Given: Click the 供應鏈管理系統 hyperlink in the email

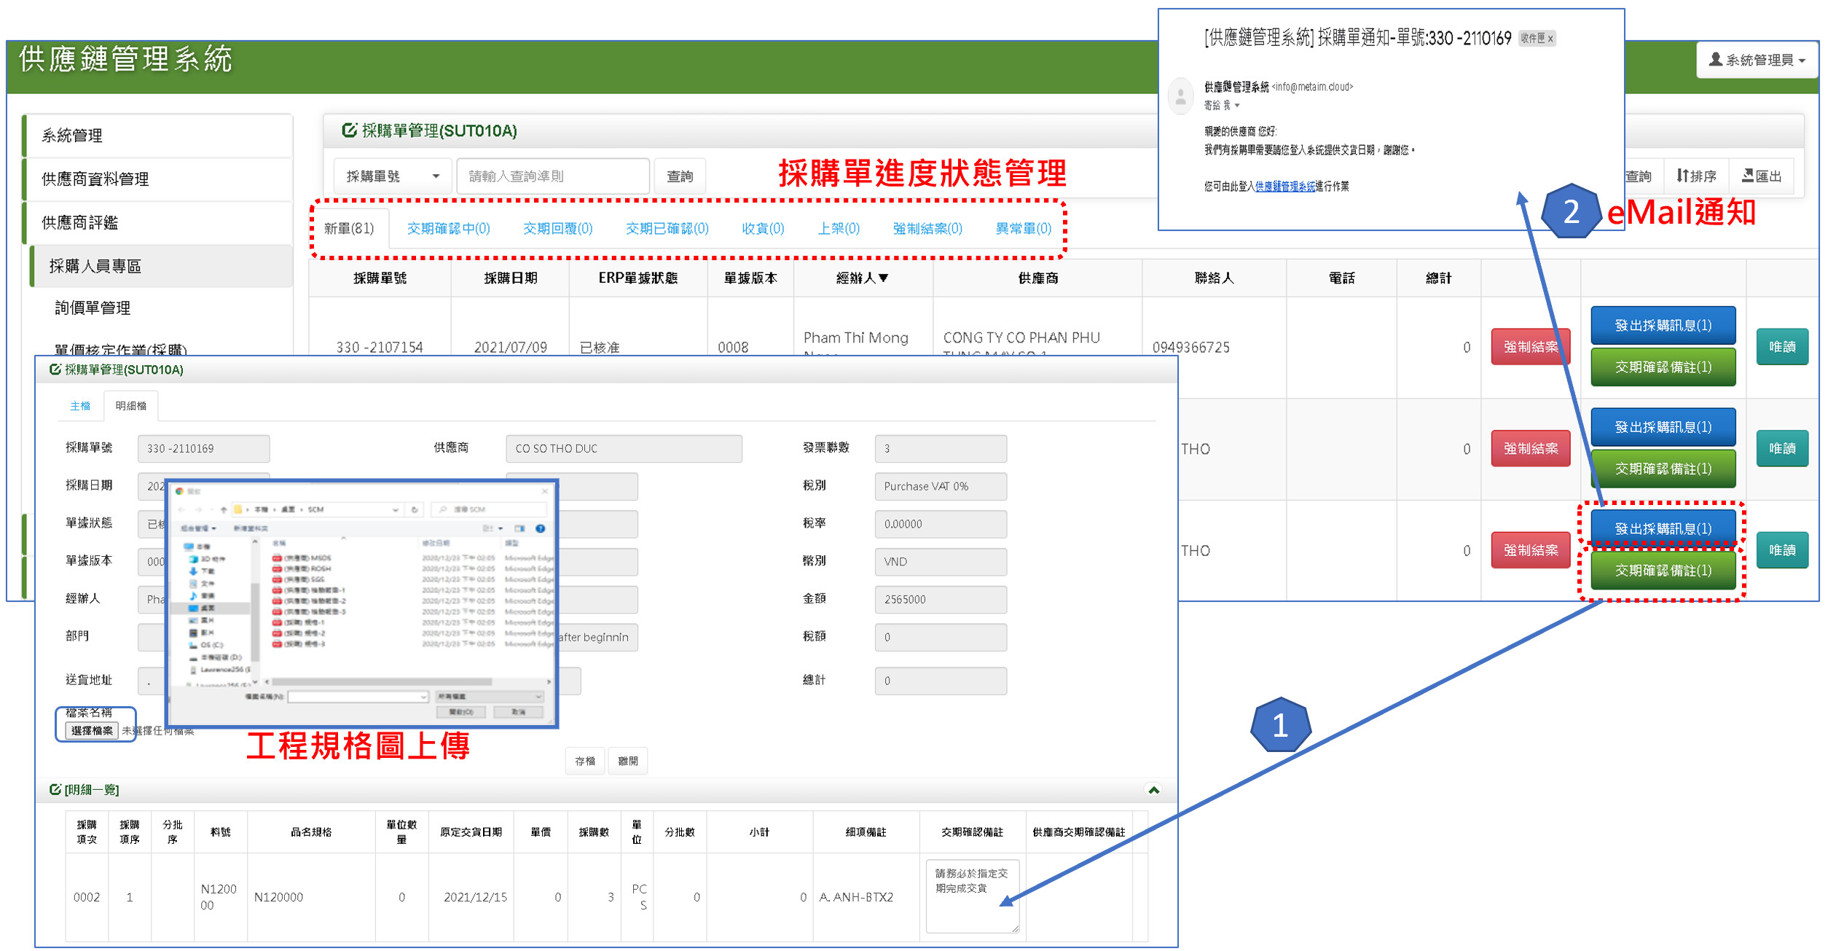Looking at the screenshot, I should pyautogui.click(x=1284, y=187).
